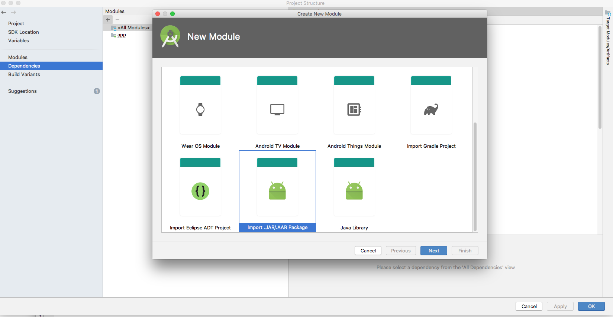Click the Modules panel header
The height and width of the screenshot is (317, 613).
[115, 11]
